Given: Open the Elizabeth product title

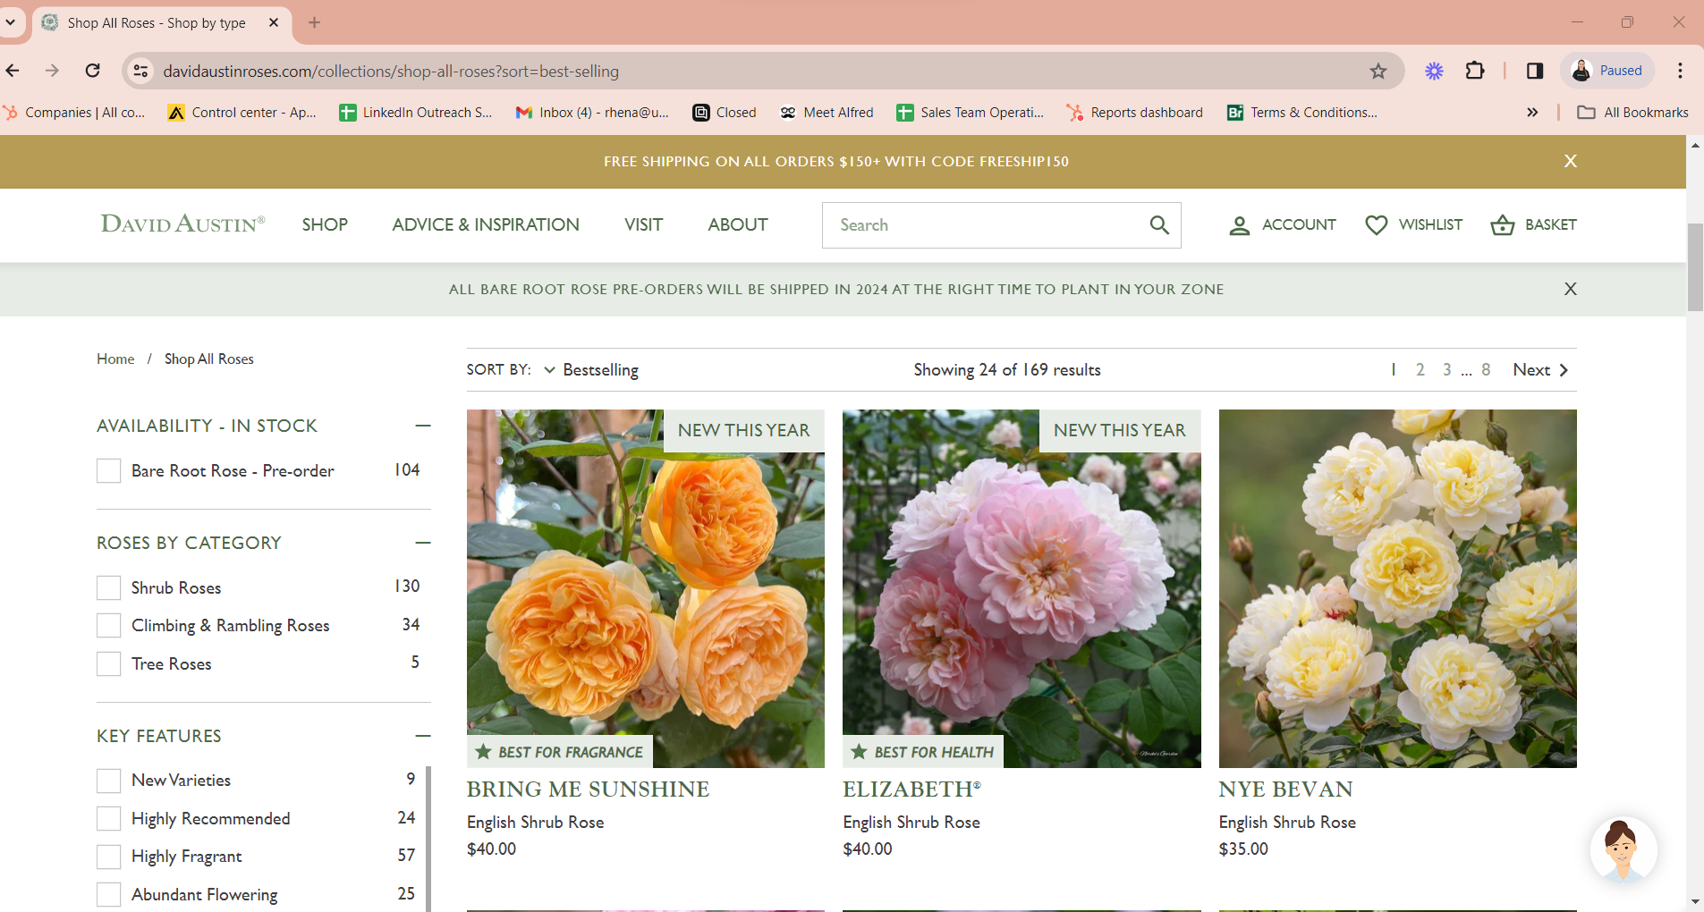Looking at the screenshot, I should coord(911,790).
